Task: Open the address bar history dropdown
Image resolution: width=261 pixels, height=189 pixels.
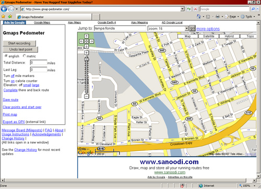Action: point(182,9)
